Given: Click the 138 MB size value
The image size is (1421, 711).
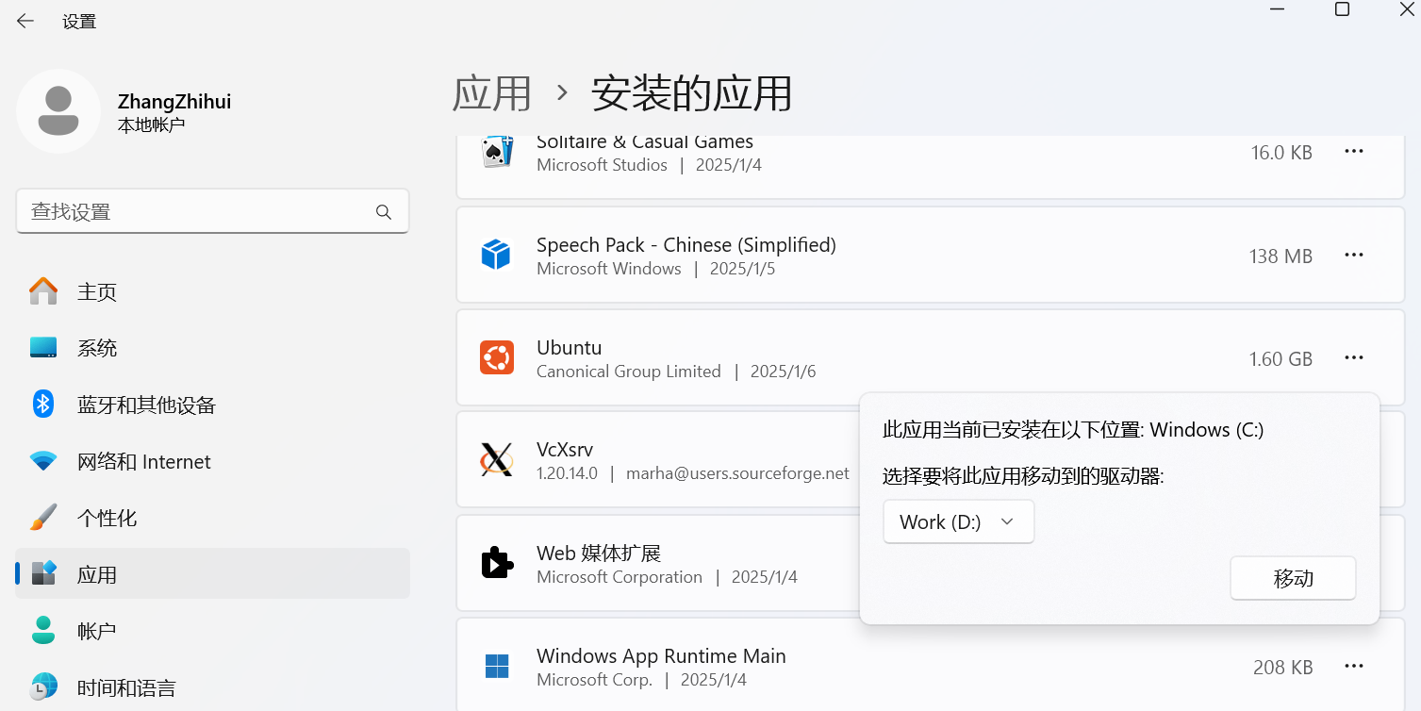Looking at the screenshot, I should click(1281, 256).
